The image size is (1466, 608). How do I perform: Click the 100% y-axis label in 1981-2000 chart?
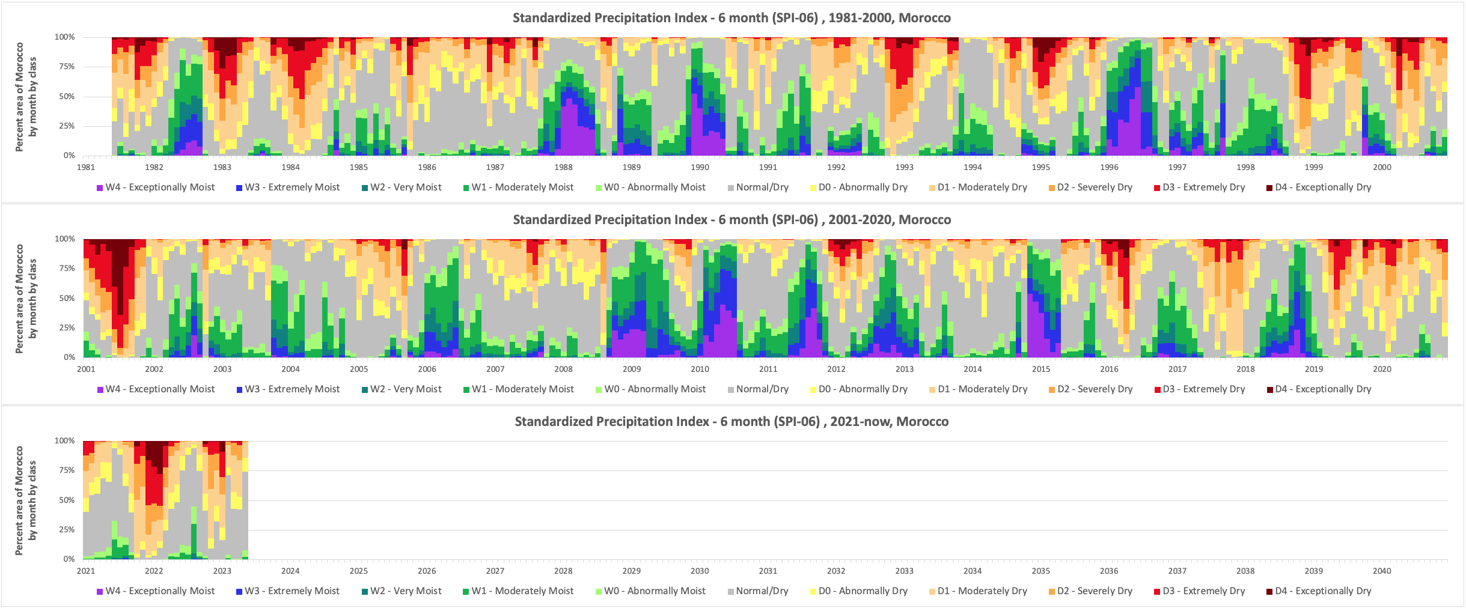[x=65, y=37]
